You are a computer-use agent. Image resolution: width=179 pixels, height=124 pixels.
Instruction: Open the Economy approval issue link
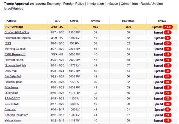pos(54,4)
